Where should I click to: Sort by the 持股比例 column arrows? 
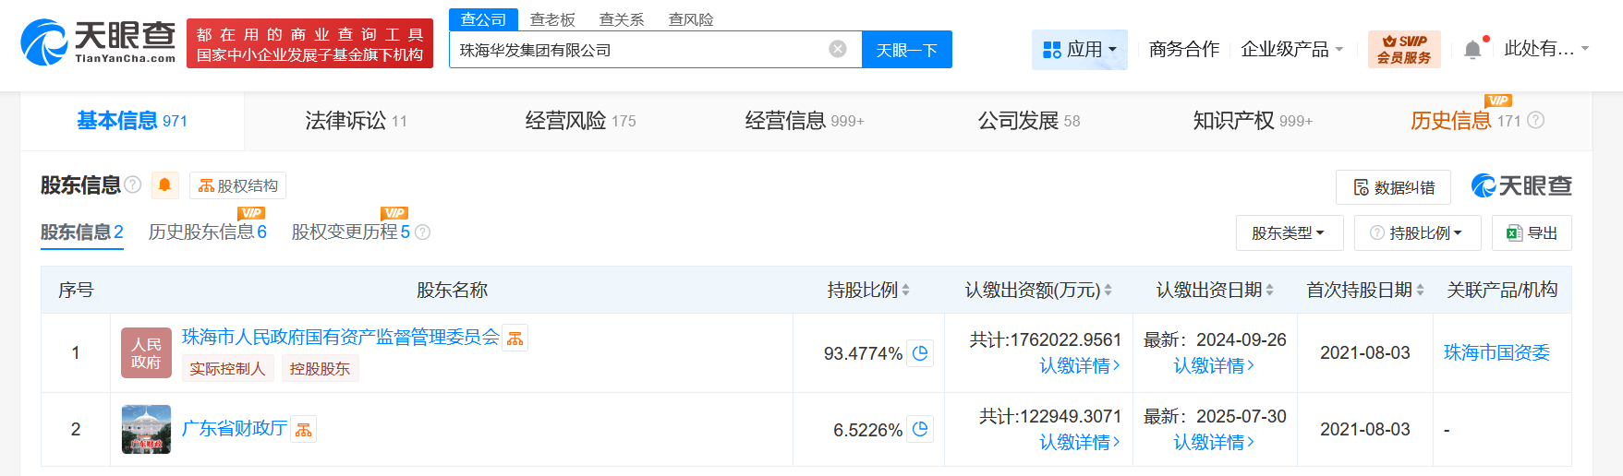coord(905,290)
